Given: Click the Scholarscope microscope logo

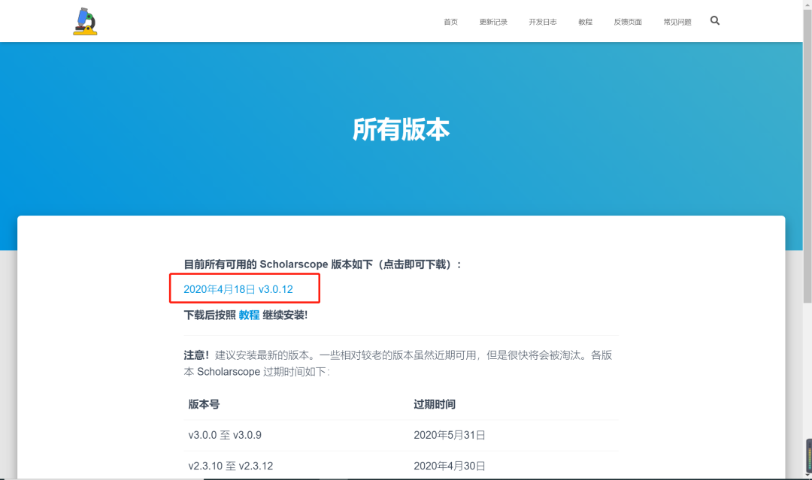Looking at the screenshot, I should [x=85, y=21].
